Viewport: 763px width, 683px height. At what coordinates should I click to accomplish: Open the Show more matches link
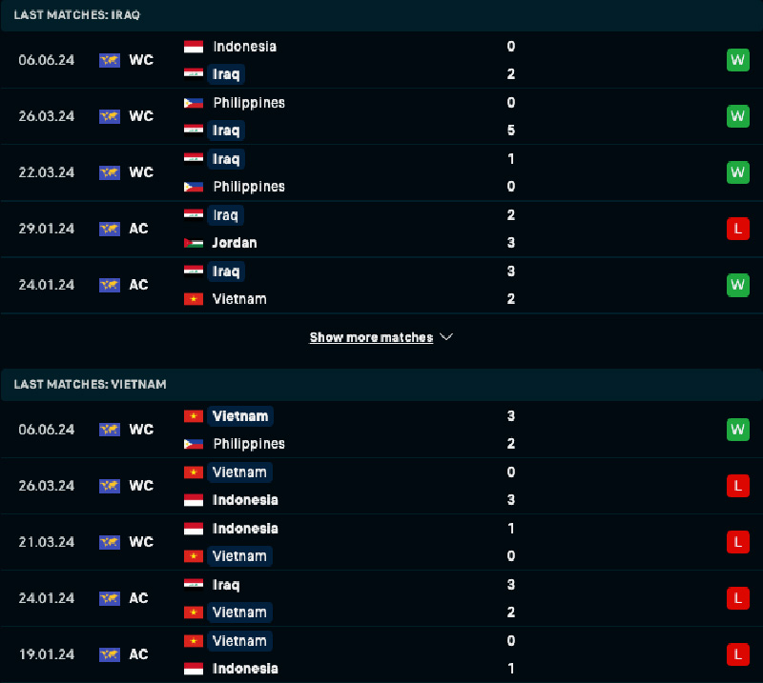[x=371, y=337]
